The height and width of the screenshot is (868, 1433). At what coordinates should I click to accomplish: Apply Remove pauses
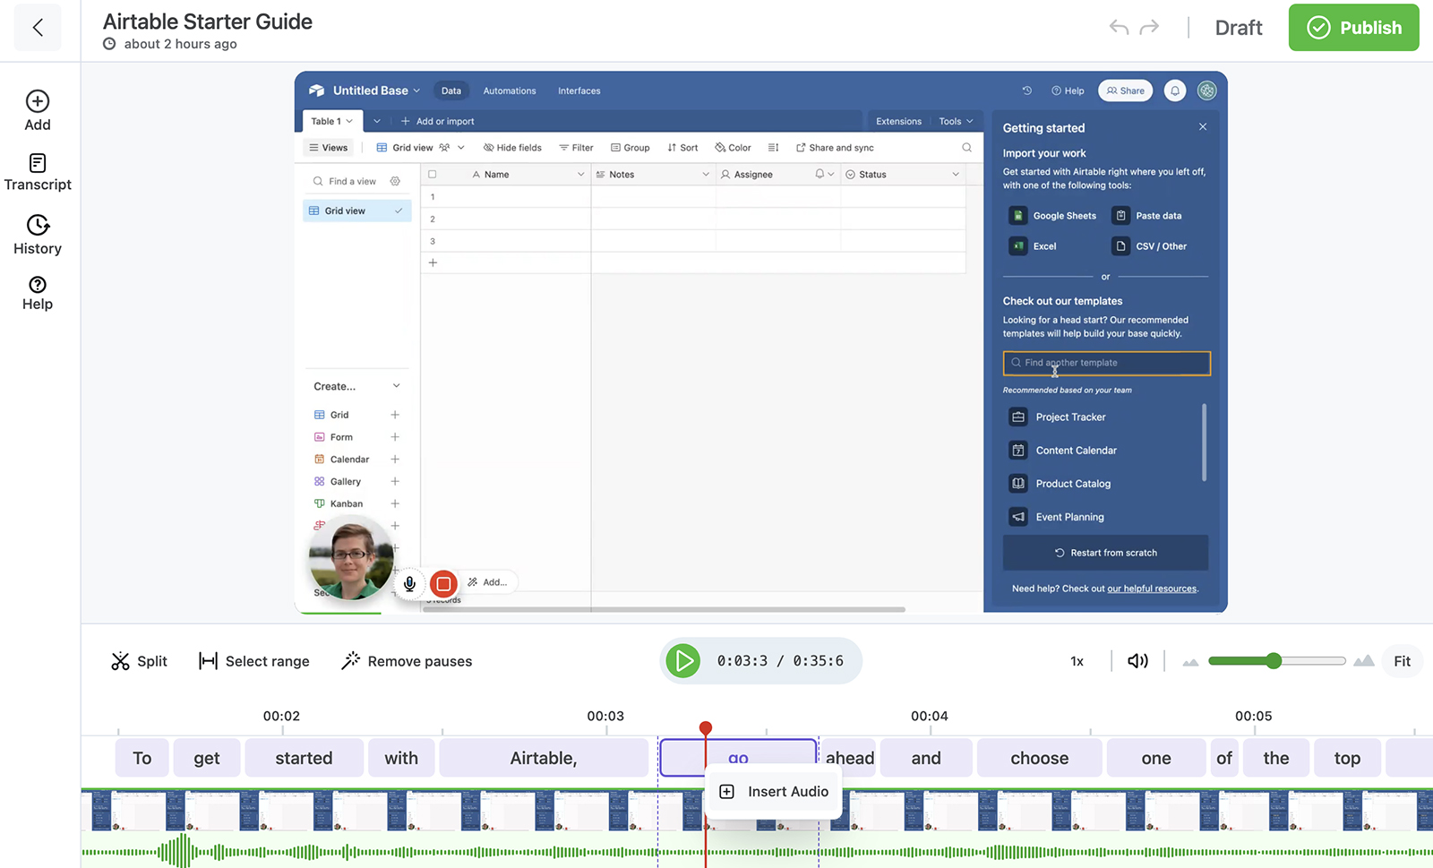coord(407,661)
